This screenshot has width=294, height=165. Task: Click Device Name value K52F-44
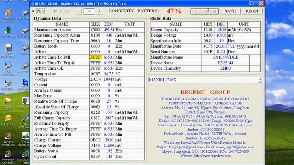[x=226, y=63]
